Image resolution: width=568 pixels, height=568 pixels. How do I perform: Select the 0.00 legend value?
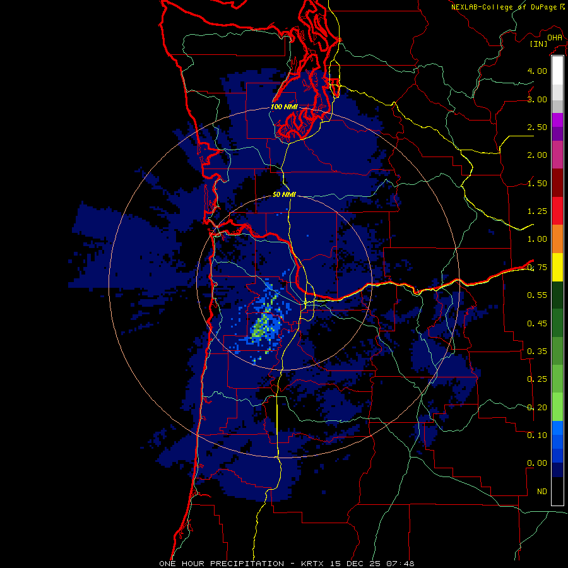pos(537,463)
